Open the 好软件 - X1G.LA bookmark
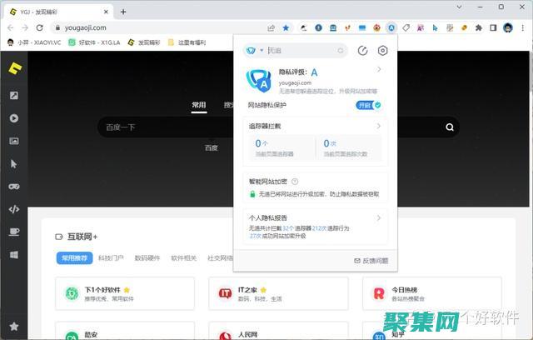This screenshot has width=533, height=340. pyautogui.click(x=94, y=42)
